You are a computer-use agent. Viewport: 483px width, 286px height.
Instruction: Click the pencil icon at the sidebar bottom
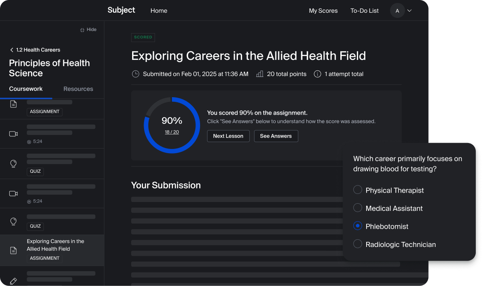14,281
